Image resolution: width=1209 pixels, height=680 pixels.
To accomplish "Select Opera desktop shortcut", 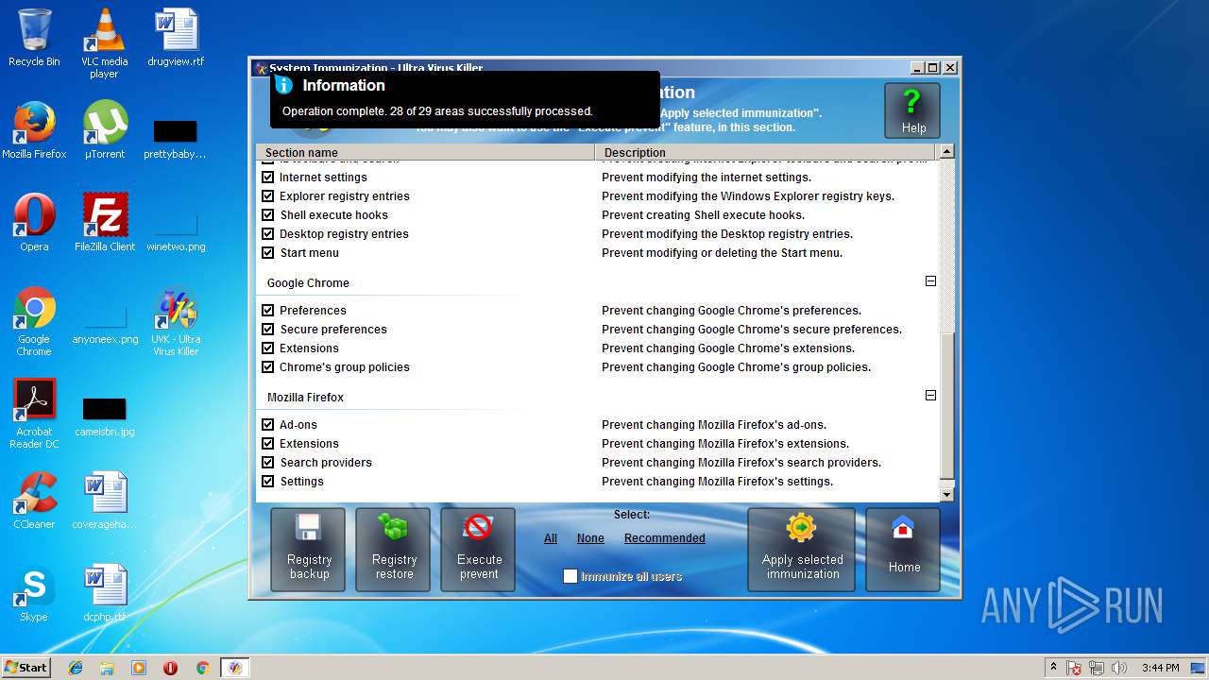I will pyautogui.click(x=34, y=223).
